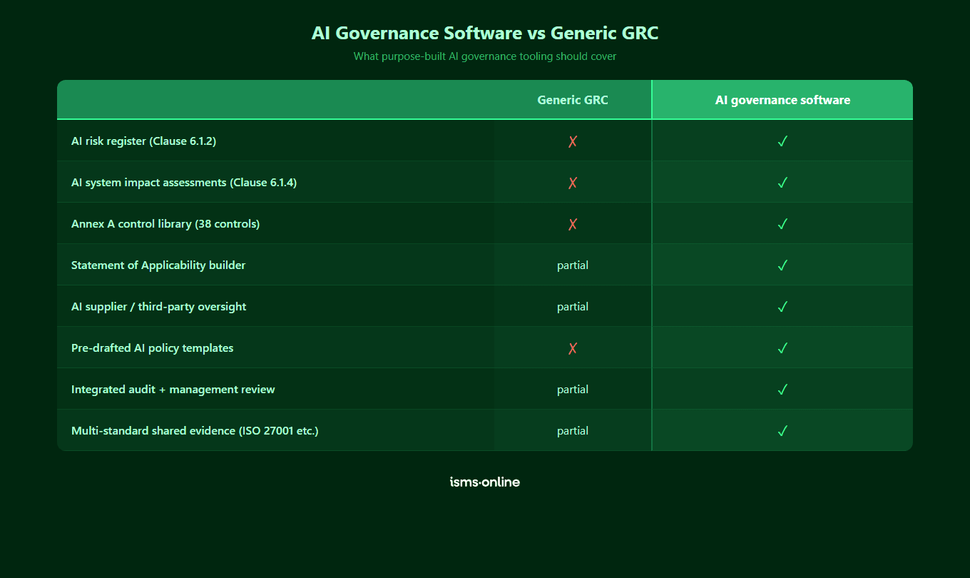Image resolution: width=970 pixels, height=578 pixels.
Task: Click the red X for Annex A control library
Action: (x=573, y=224)
